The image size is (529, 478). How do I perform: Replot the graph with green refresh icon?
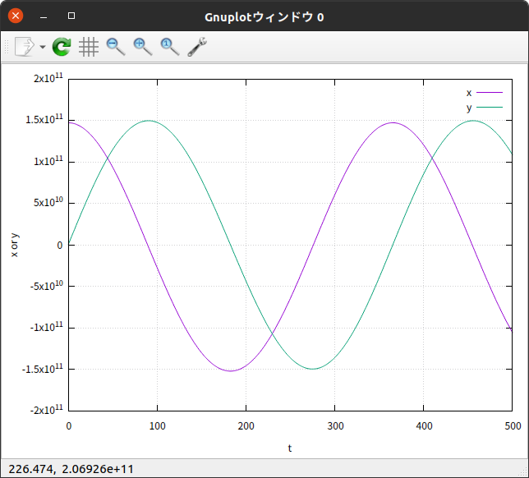(x=62, y=47)
